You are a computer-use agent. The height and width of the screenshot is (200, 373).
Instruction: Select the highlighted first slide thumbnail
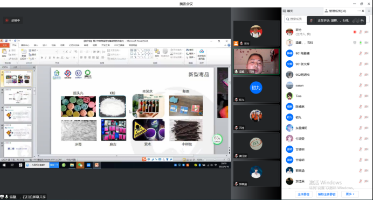[18, 78]
